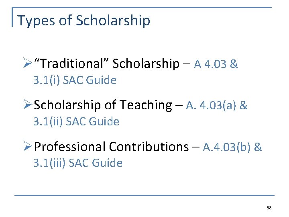Click the horizontal divider line above the slide number
289x217 pixels.
(x=144, y=196)
